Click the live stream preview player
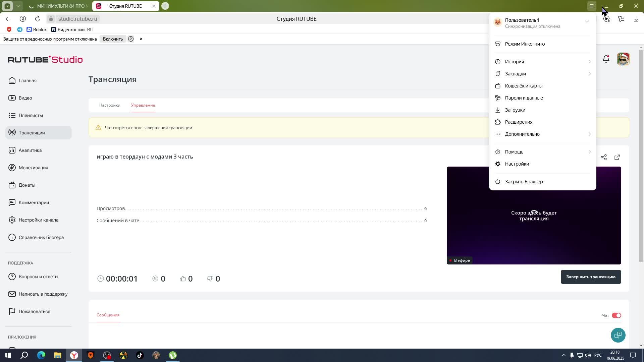Screen dimensions: 644x362 (x=534, y=216)
